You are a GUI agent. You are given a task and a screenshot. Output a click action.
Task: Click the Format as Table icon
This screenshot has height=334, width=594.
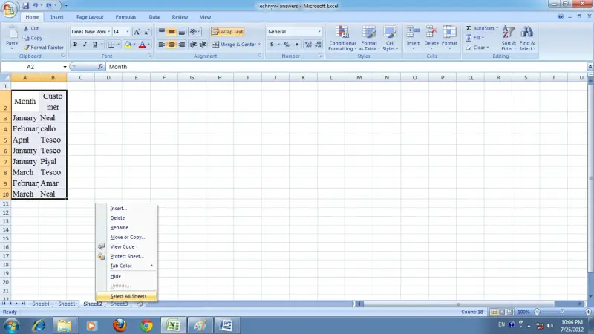(x=369, y=33)
